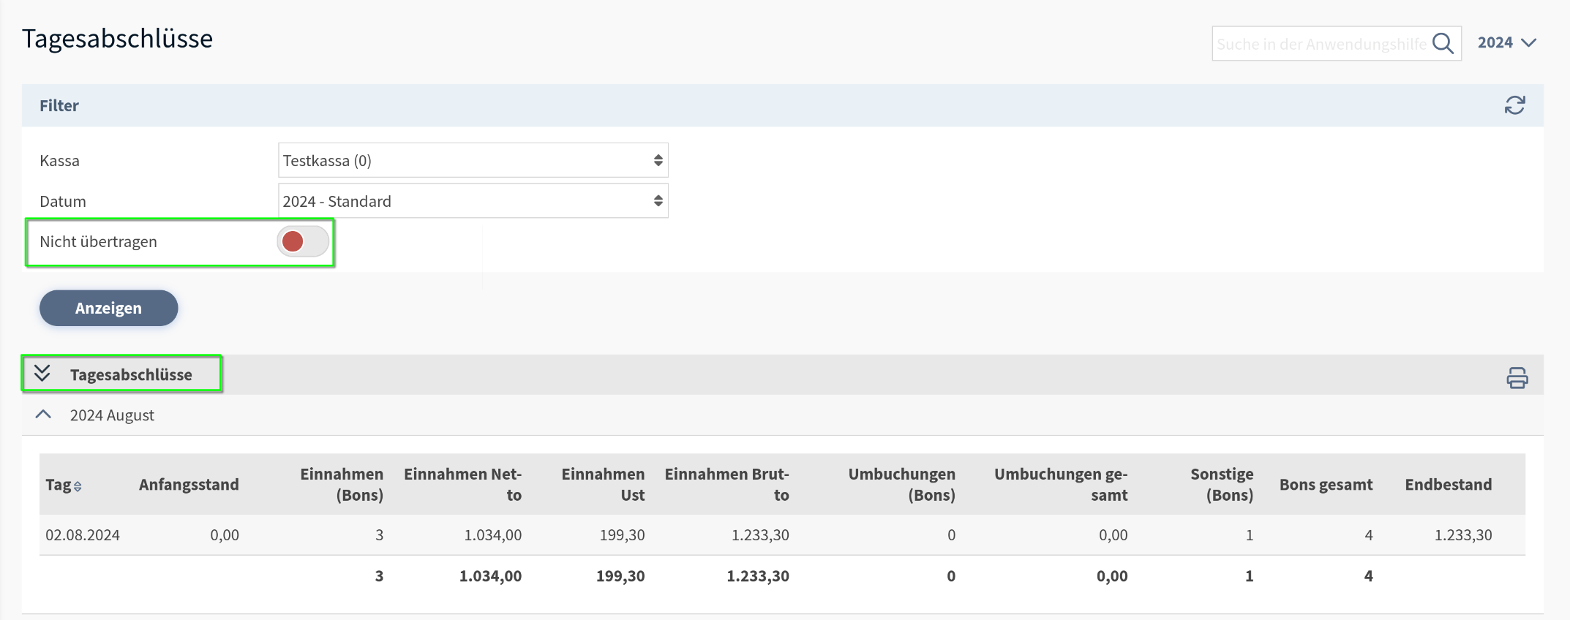Click the printer icon for Tagesabschlüsse
Image resolution: width=1570 pixels, height=620 pixels.
[x=1517, y=377]
